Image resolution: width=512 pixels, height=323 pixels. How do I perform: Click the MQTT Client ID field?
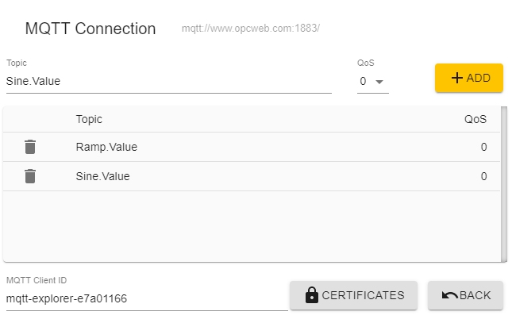click(x=147, y=299)
